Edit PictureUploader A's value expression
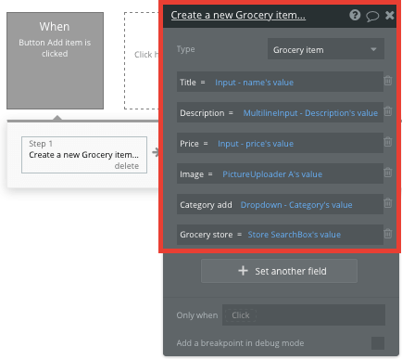 click(x=272, y=174)
